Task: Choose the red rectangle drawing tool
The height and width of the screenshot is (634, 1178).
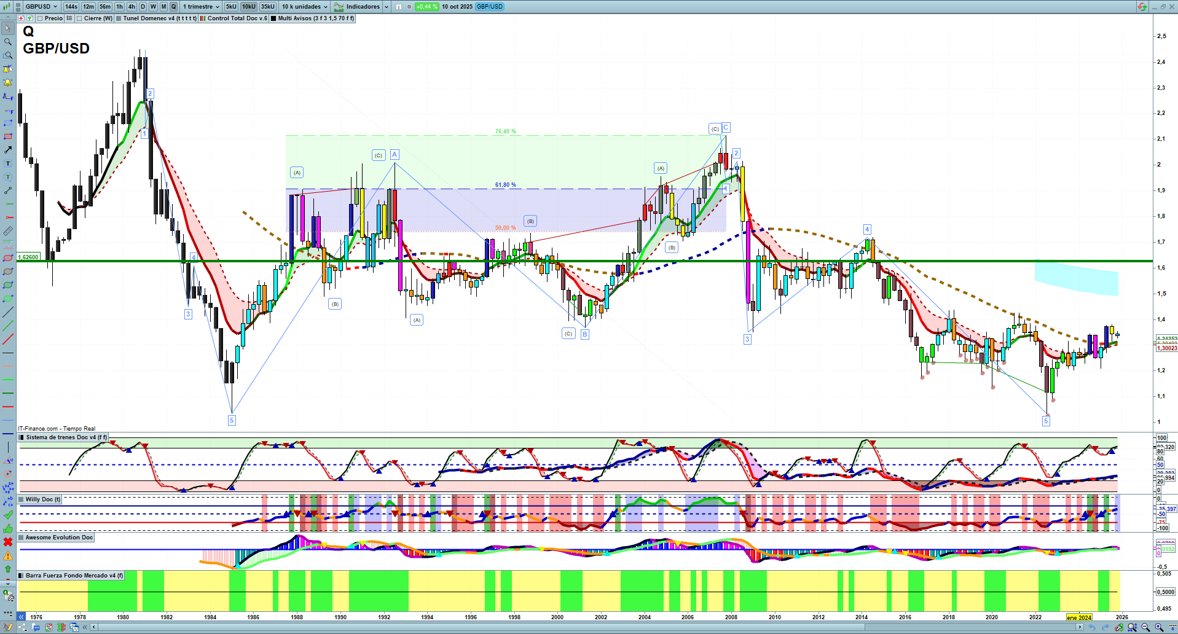Action: 8,136
